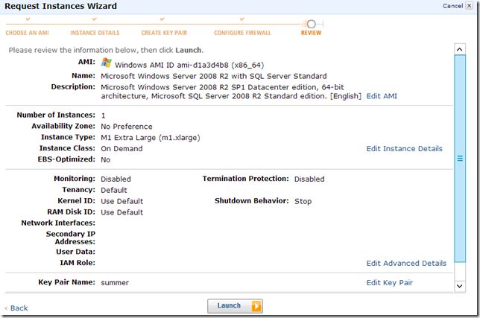This screenshot has width=480, height=318.
Task: Click the Tenancy Default value
Action: [114, 190]
